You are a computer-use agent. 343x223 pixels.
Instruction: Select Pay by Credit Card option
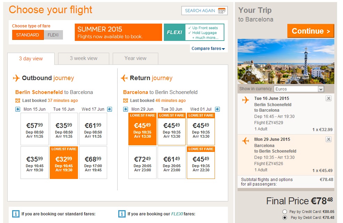[x=285, y=212]
